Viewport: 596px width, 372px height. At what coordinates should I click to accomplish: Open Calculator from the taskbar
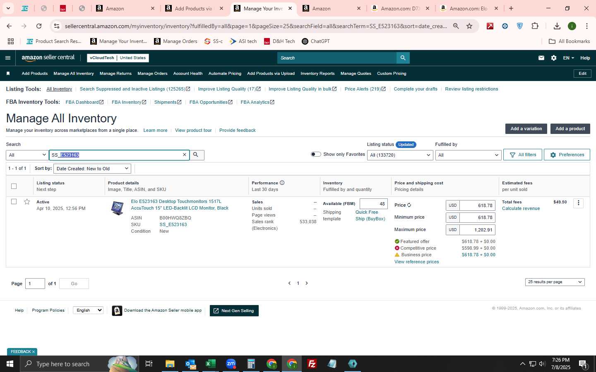251,364
